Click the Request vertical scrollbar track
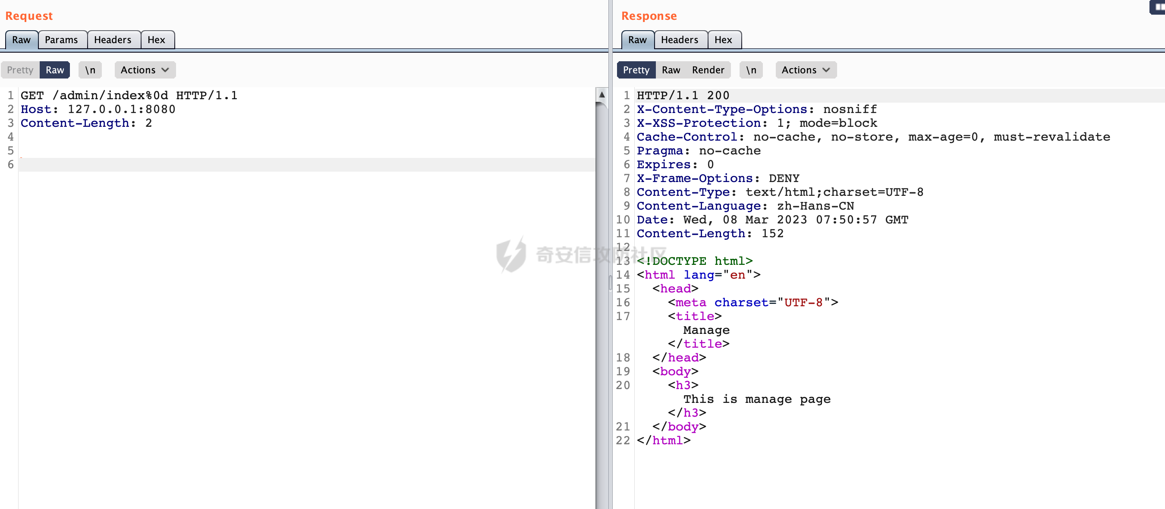The height and width of the screenshot is (509, 1165). [601, 317]
